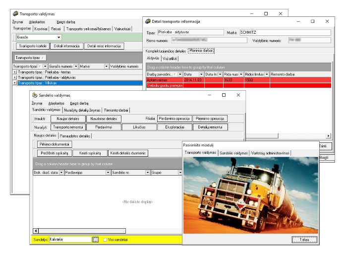Open the Ridos limitas column filter dropdown
This screenshot has width=347, height=253.
coord(267,74)
